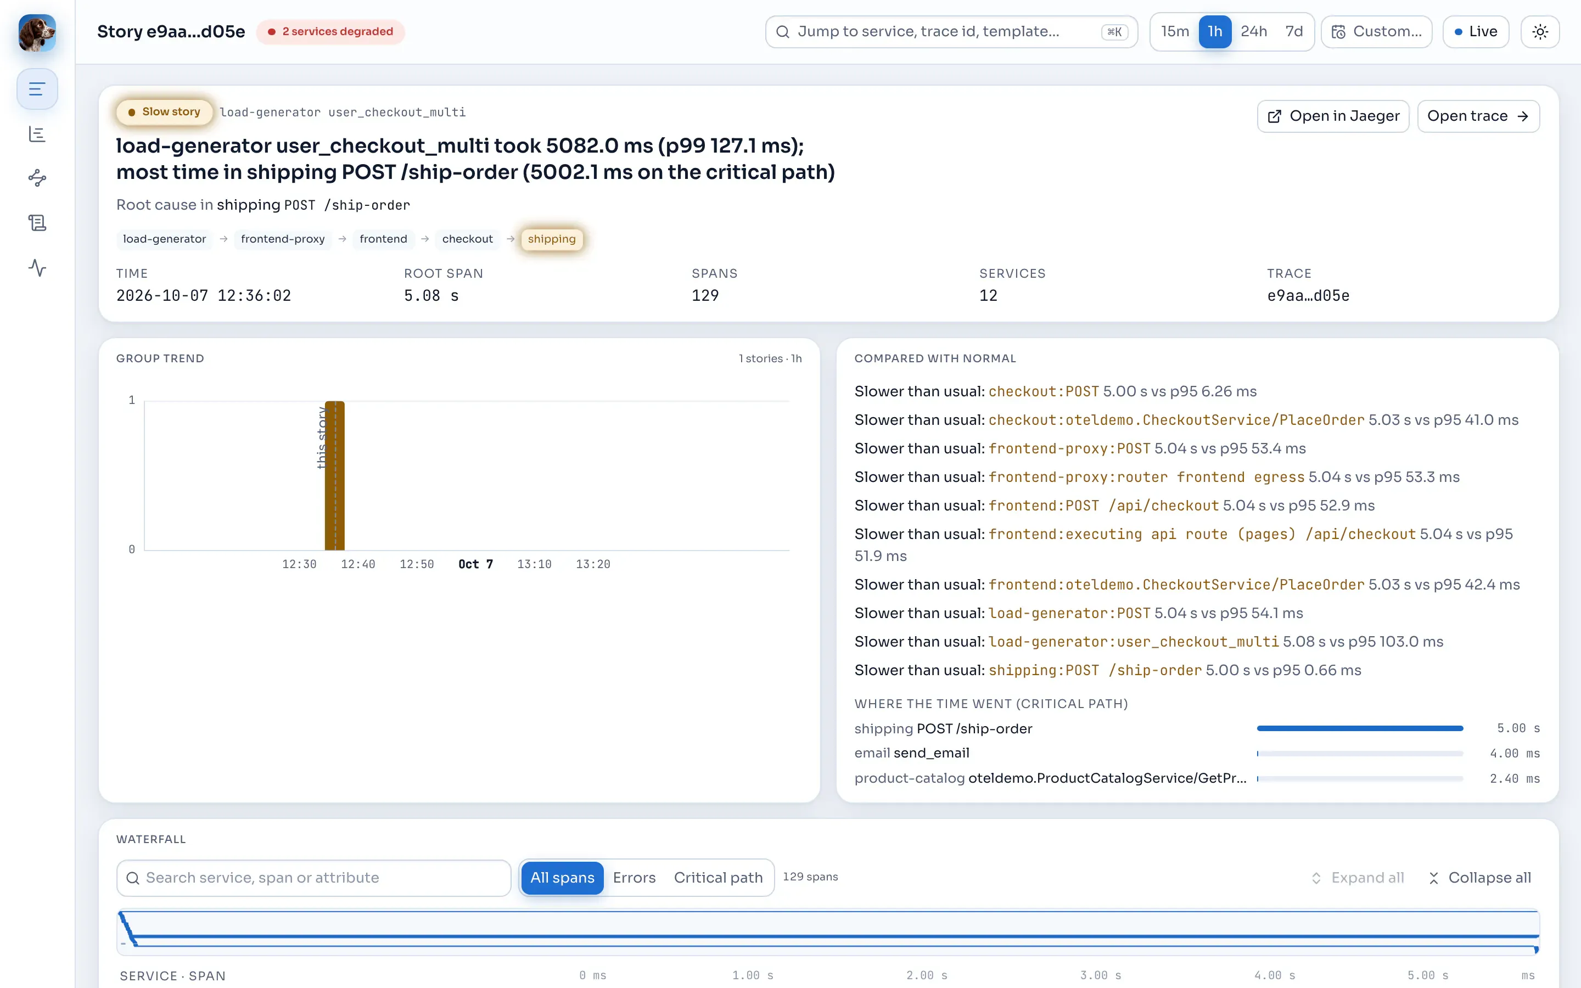Switch waterfall filter to All spans
This screenshot has width=1581, height=988.
[562, 878]
